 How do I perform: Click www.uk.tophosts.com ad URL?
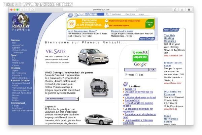[x=173, y=56]
